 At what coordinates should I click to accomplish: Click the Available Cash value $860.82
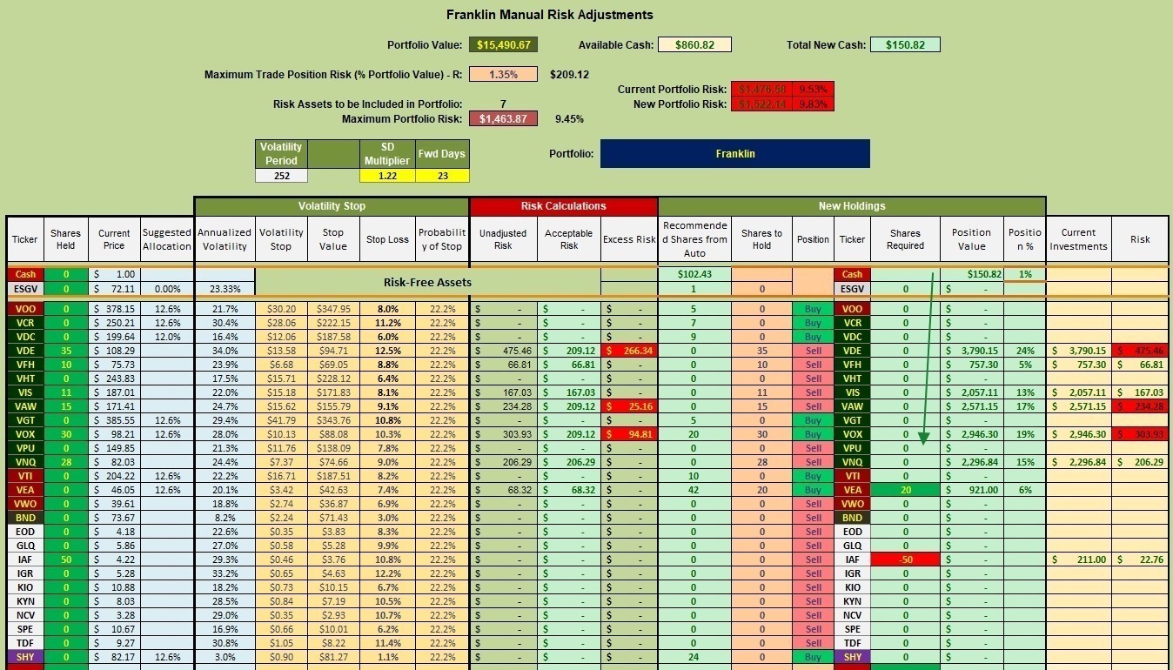coord(694,45)
